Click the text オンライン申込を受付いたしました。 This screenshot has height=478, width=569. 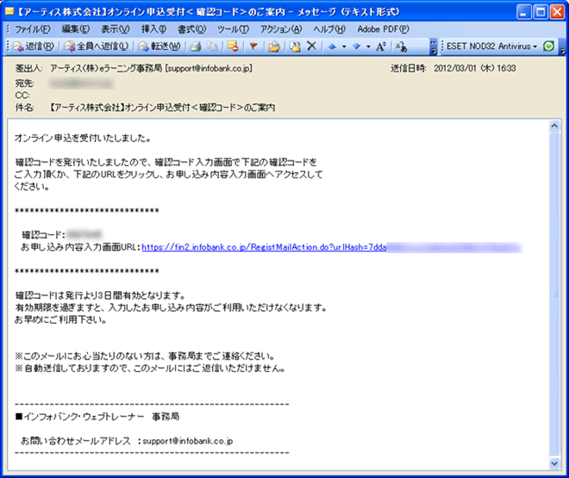(x=83, y=138)
